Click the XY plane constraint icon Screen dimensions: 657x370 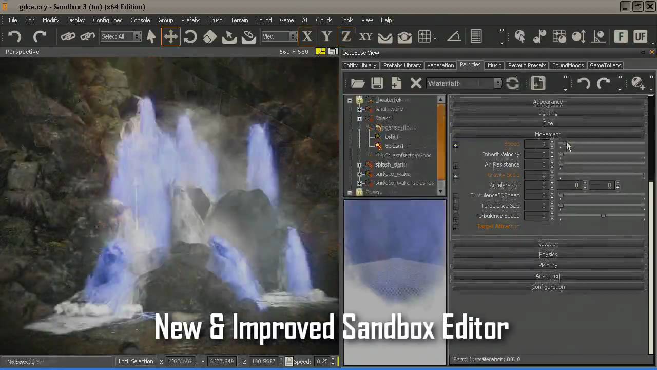[x=365, y=36]
